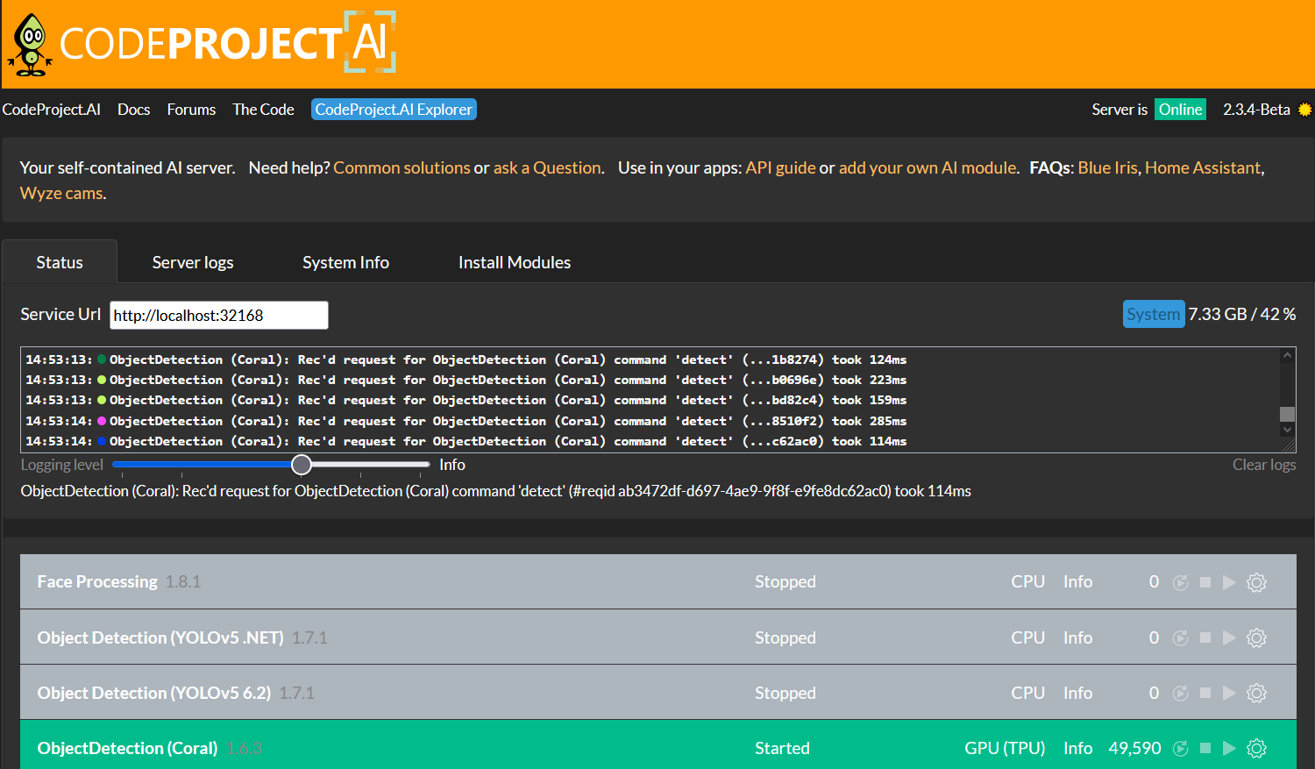Open the Forums menu link

click(x=191, y=110)
